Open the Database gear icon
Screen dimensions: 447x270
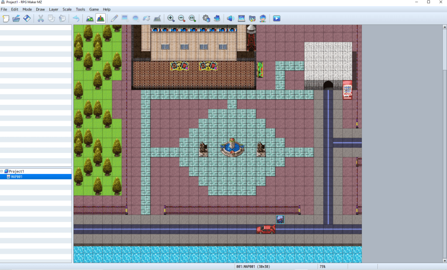(206, 18)
